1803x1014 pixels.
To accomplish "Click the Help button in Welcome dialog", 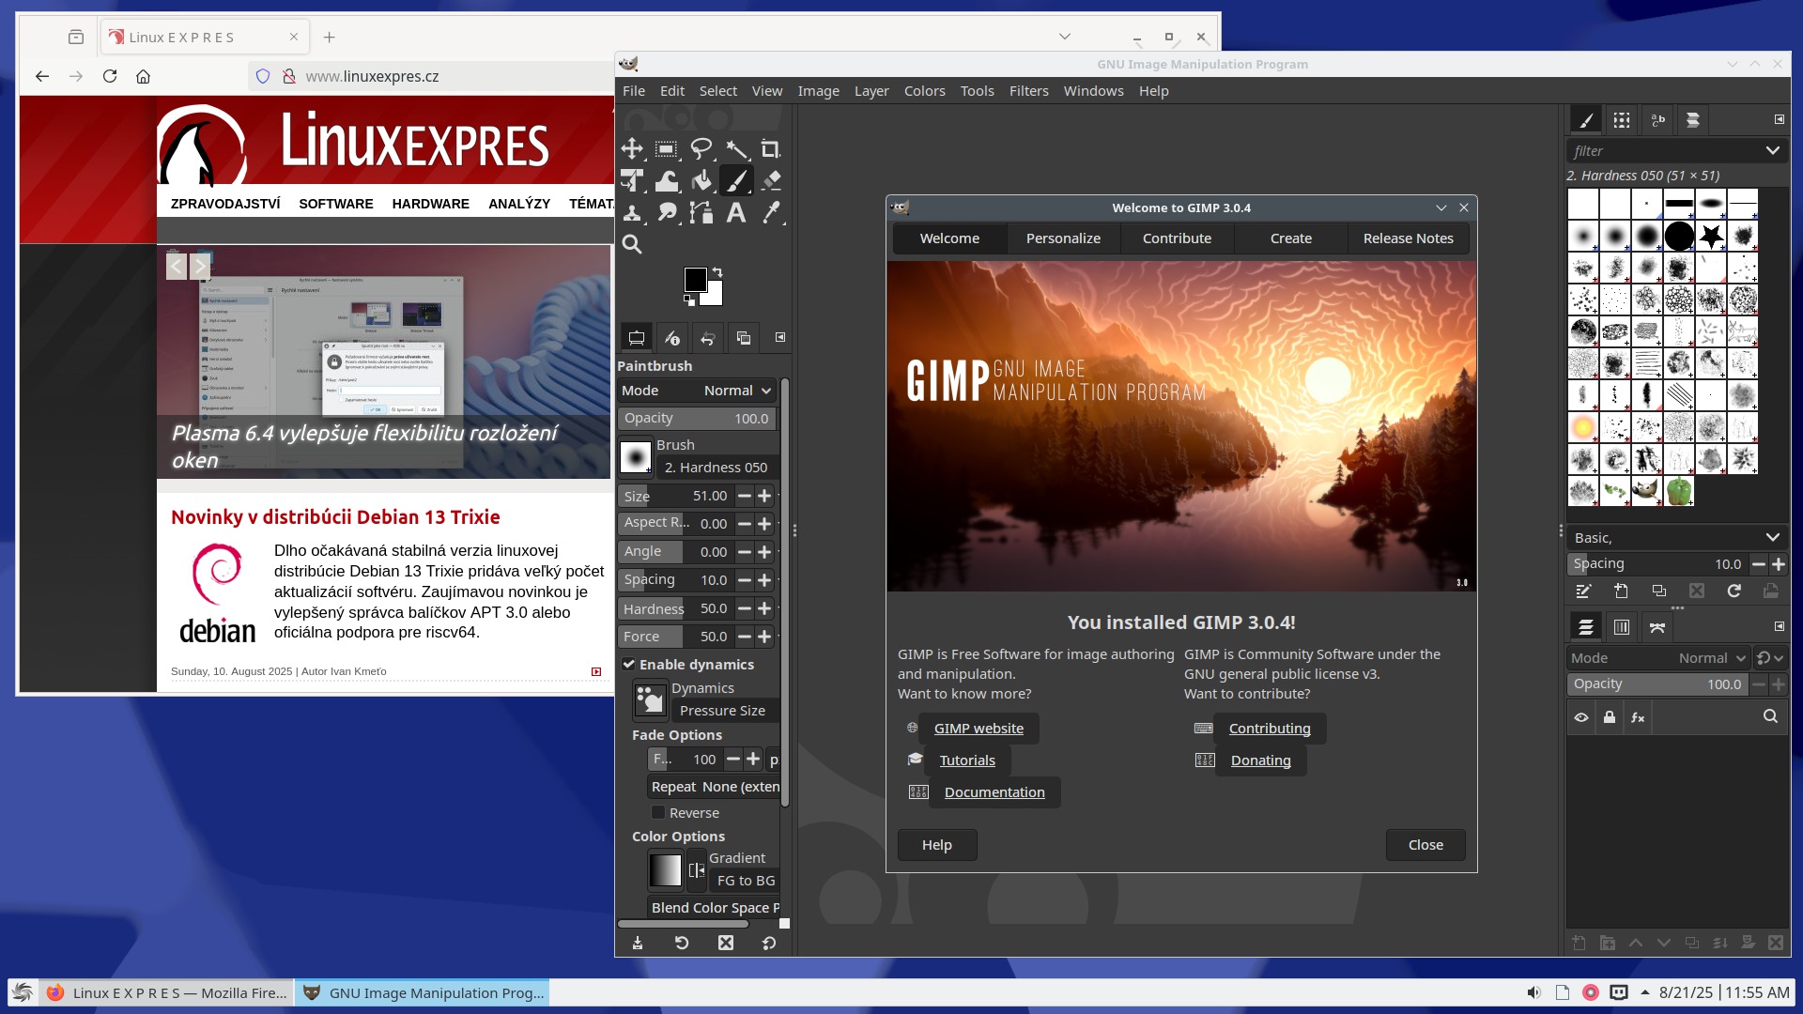I will click(x=936, y=845).
